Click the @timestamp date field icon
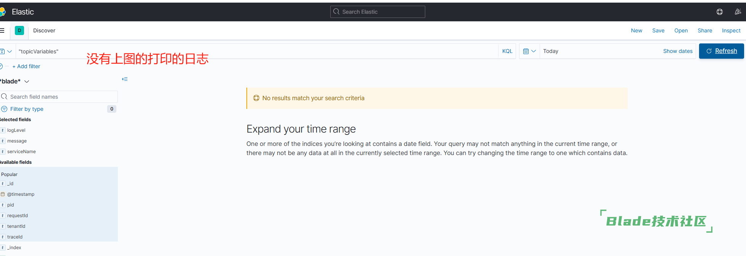The height and width of the screenshot is (256, 746). click(x=3, y=194)
